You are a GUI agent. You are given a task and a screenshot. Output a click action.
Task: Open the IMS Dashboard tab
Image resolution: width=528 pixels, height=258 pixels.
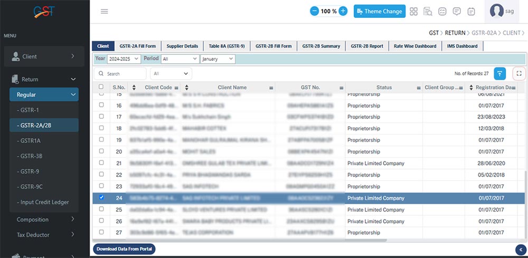coord(462,46)
